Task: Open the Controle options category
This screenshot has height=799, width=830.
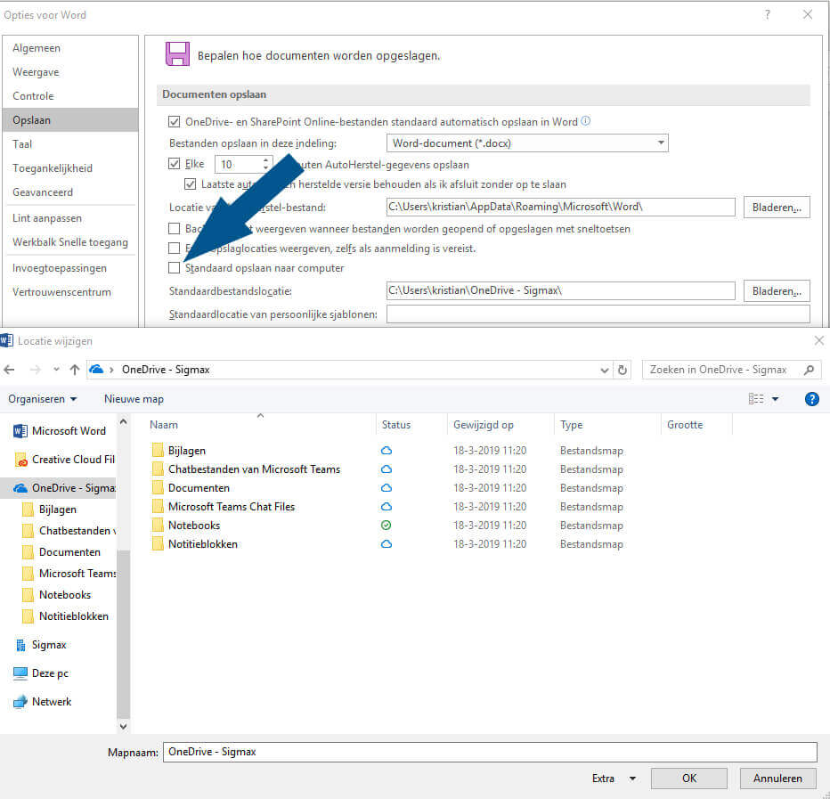Action: click(33, 96)
